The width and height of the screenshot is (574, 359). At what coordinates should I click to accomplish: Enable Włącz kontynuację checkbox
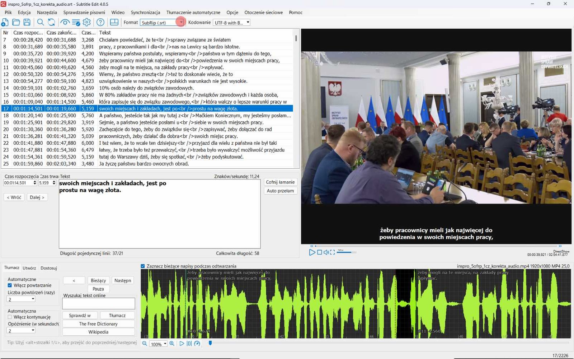tap(10, 317)
